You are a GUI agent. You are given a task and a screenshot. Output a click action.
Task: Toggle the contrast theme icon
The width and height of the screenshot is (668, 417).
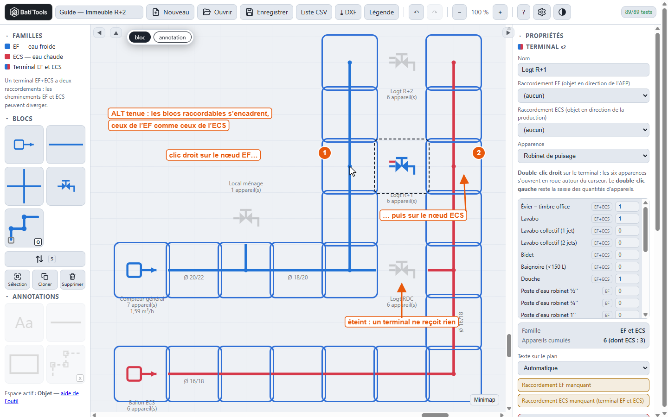[x=562, y=12]
